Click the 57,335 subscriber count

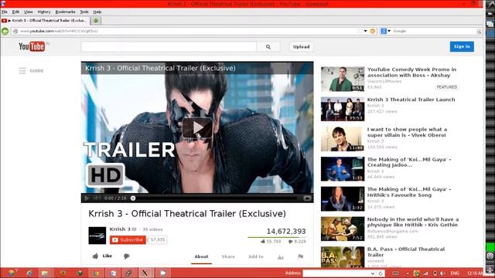158,240
